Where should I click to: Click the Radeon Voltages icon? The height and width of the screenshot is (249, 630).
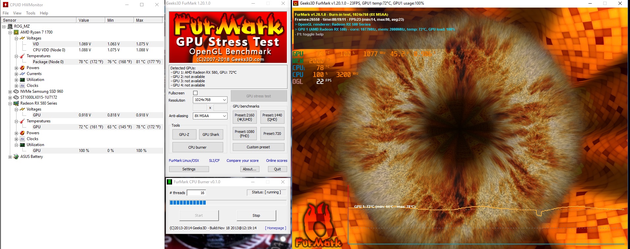pyautogui.click(x=22, y=109)
